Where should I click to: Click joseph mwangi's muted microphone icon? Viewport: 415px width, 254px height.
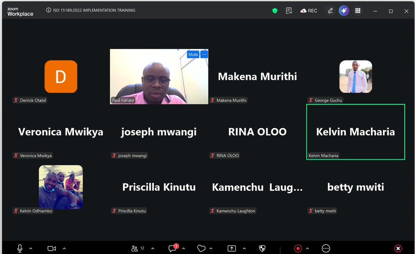pos(114,156)
